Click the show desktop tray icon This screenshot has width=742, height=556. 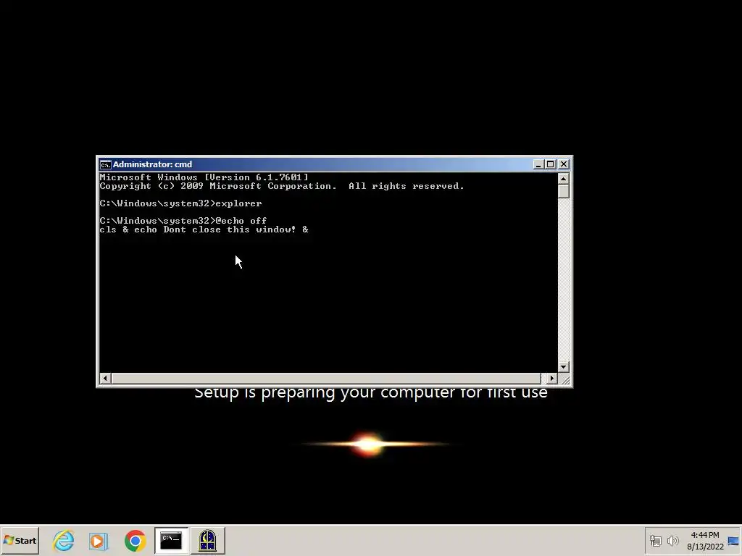[734, 541]
